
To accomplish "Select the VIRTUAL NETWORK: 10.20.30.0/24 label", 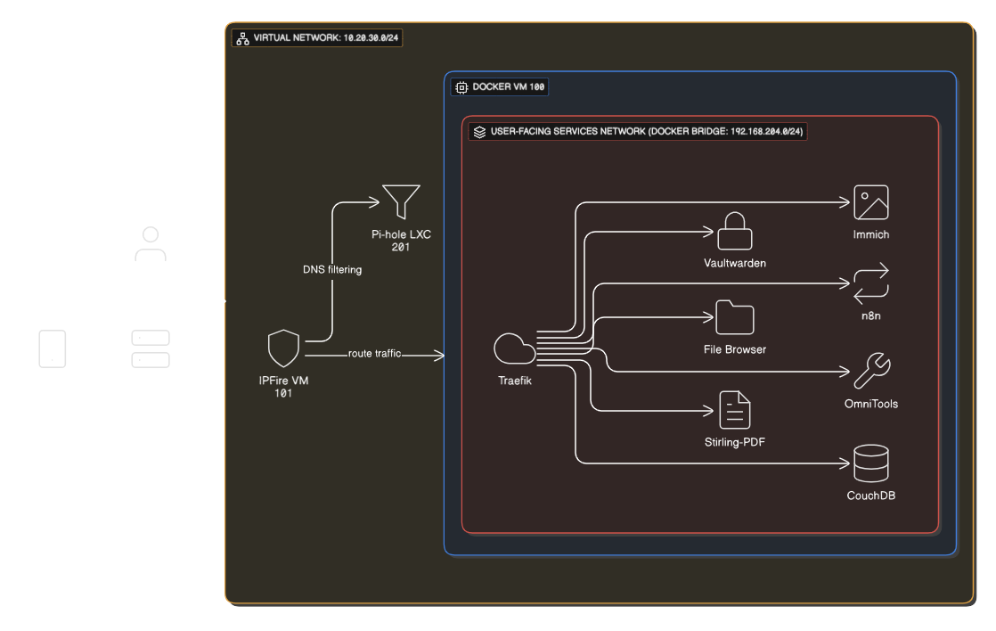I will tap(326, 38).
